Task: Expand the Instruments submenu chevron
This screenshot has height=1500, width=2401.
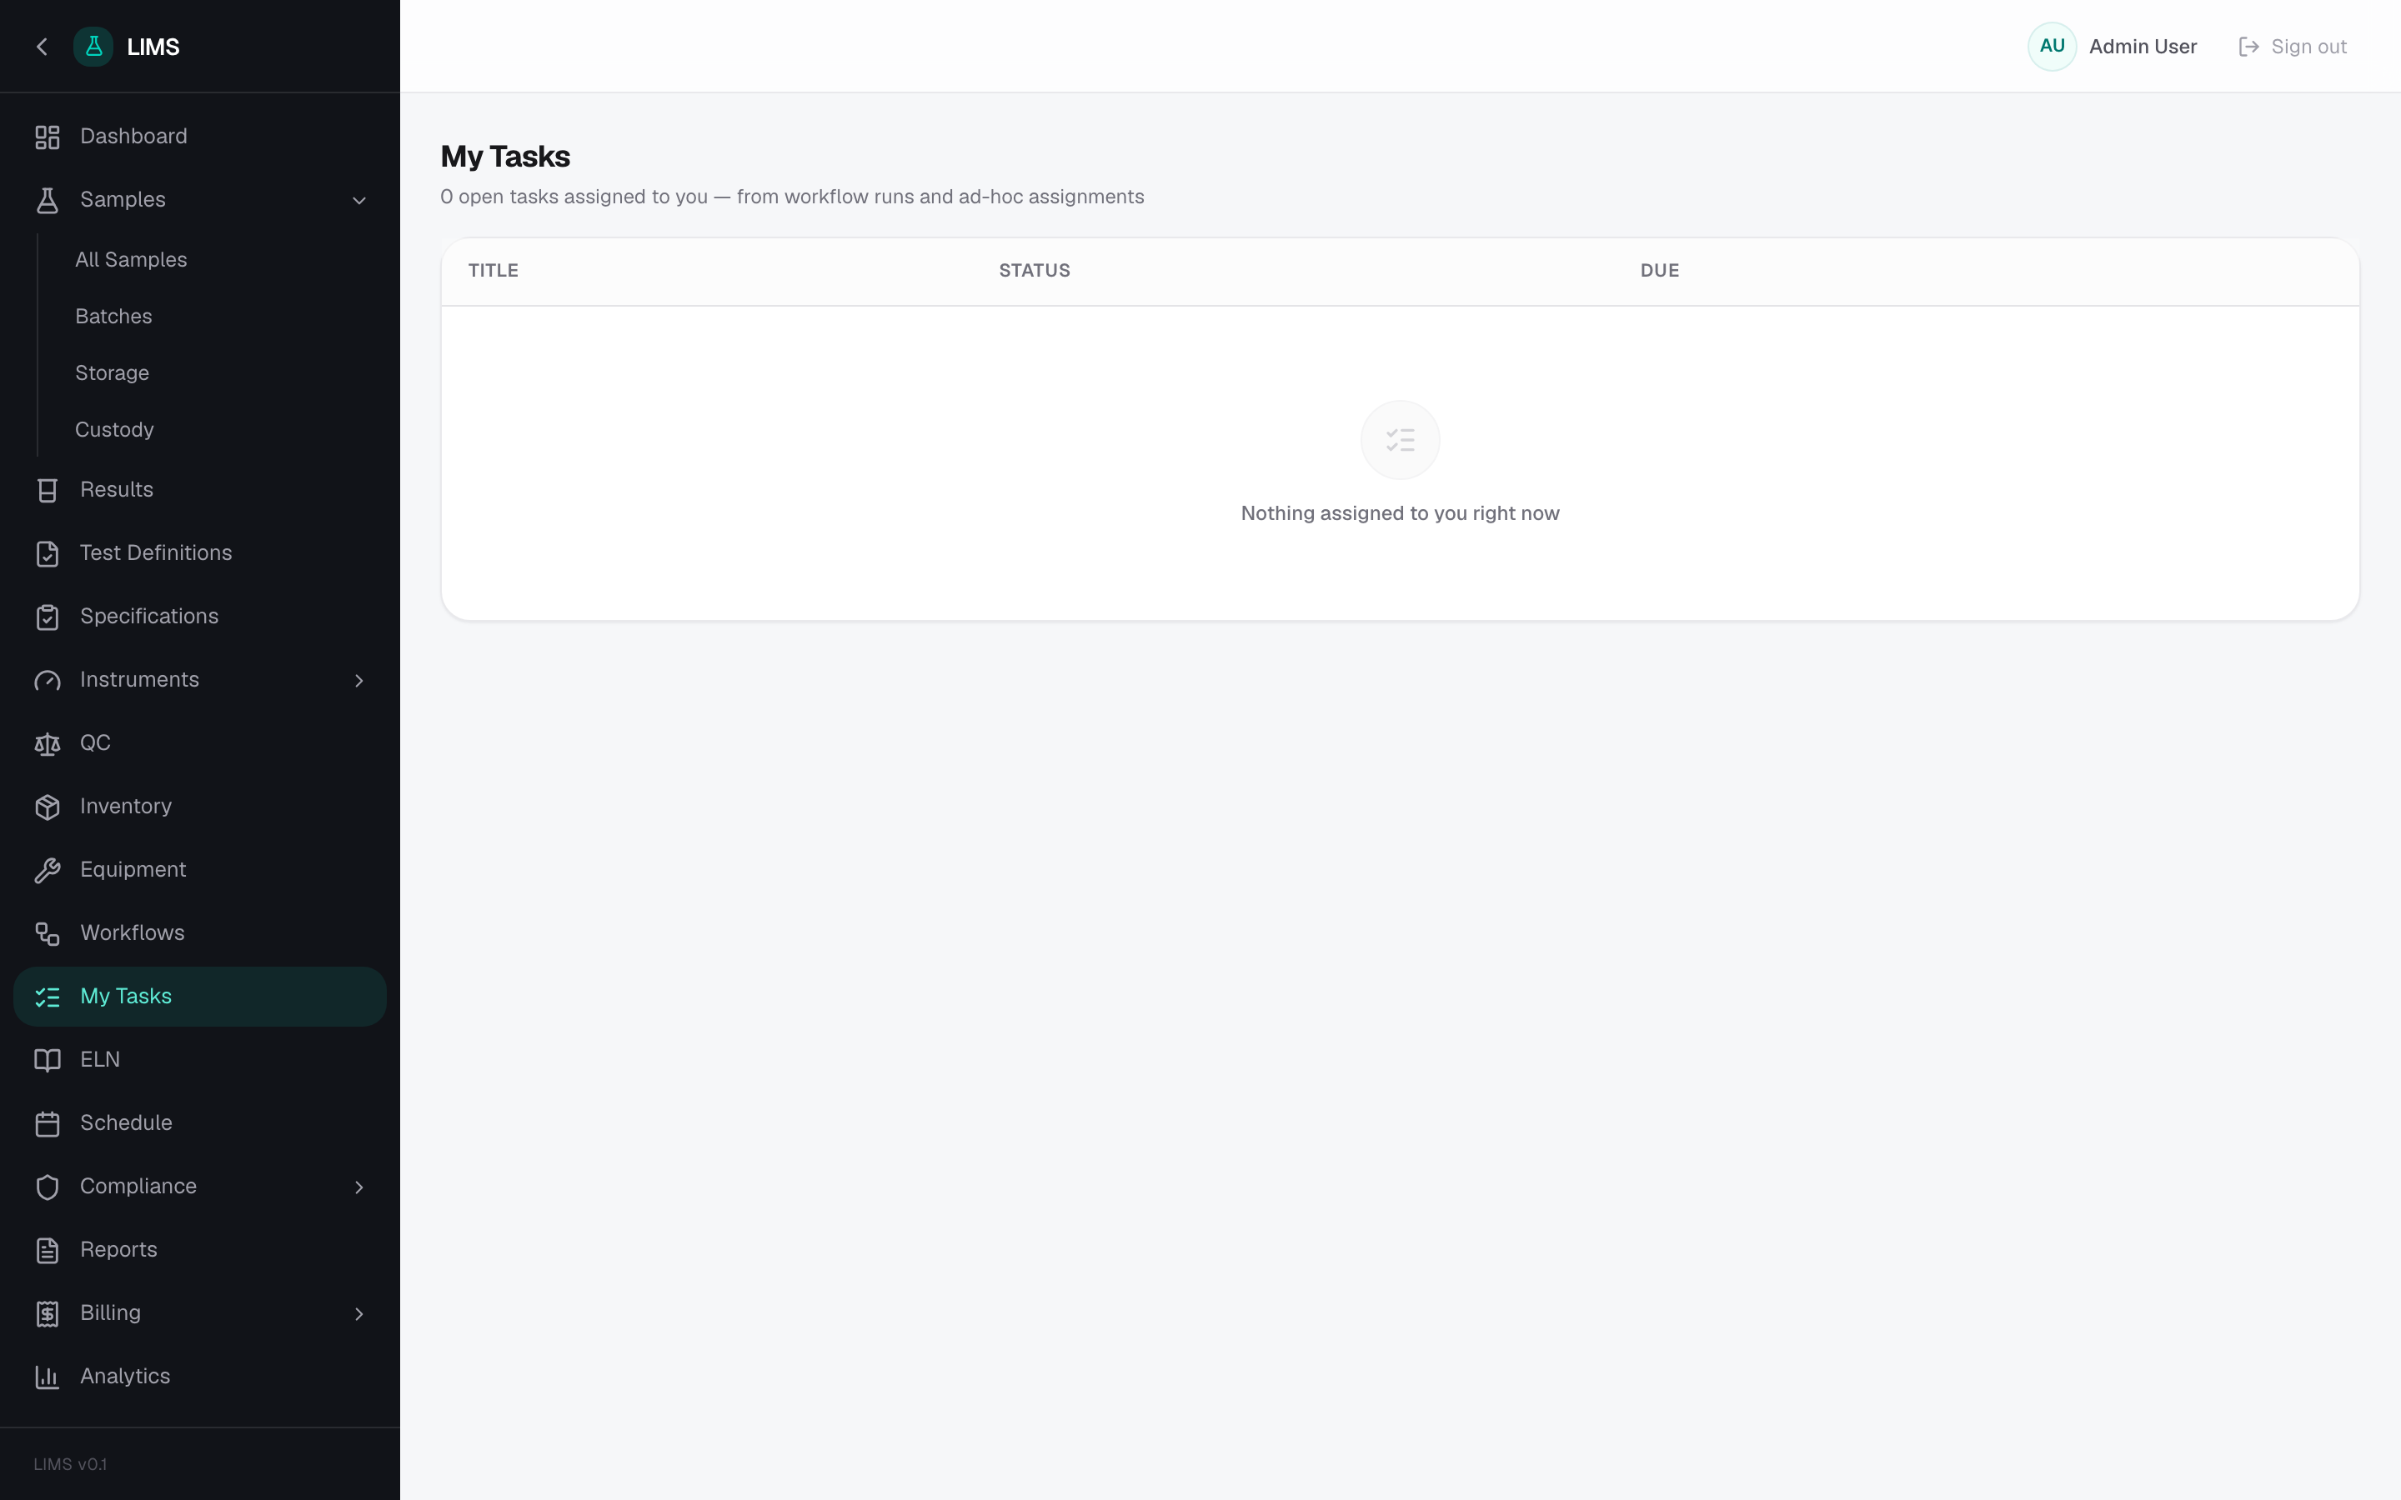Action: pyautogui.click(x=359, y=681)
